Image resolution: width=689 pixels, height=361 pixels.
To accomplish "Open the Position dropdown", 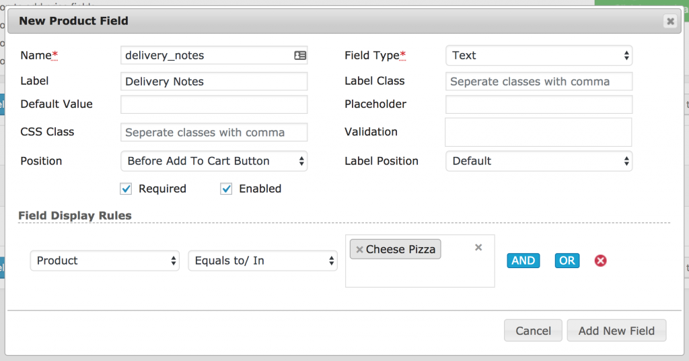I will 214,161.
